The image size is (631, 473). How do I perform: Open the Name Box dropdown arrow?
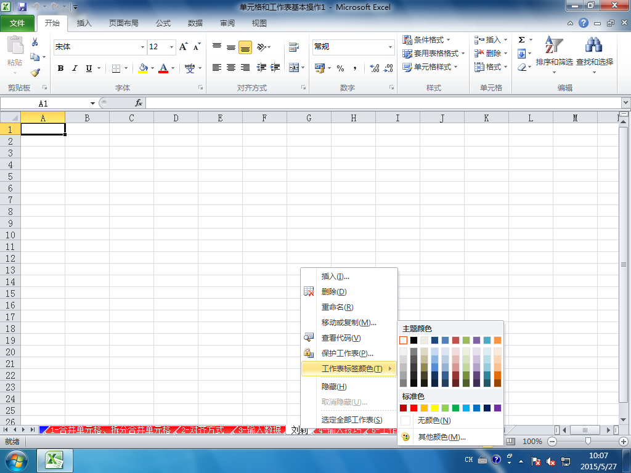pos(92,103)
